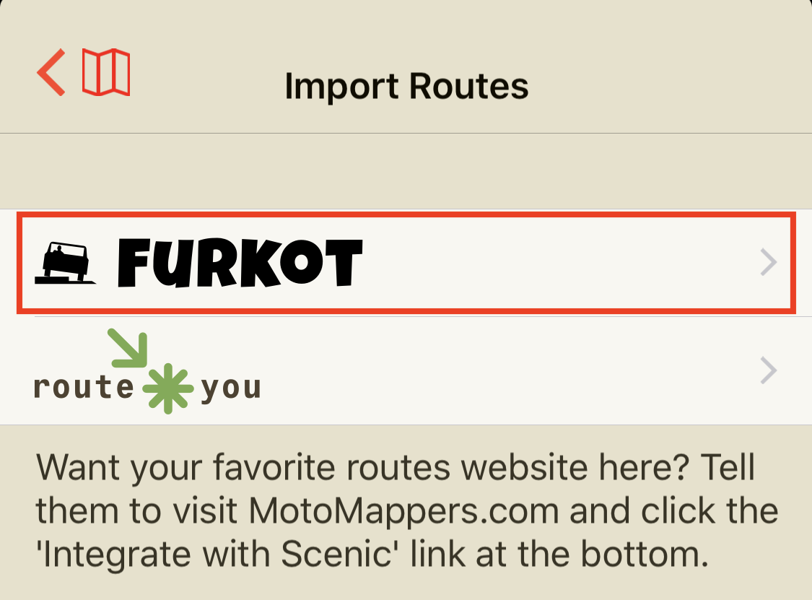Expand Furkot row via its right chevron
Image resolution: width=812 pixels, height=600 pixels.
[x=769, y=262]
